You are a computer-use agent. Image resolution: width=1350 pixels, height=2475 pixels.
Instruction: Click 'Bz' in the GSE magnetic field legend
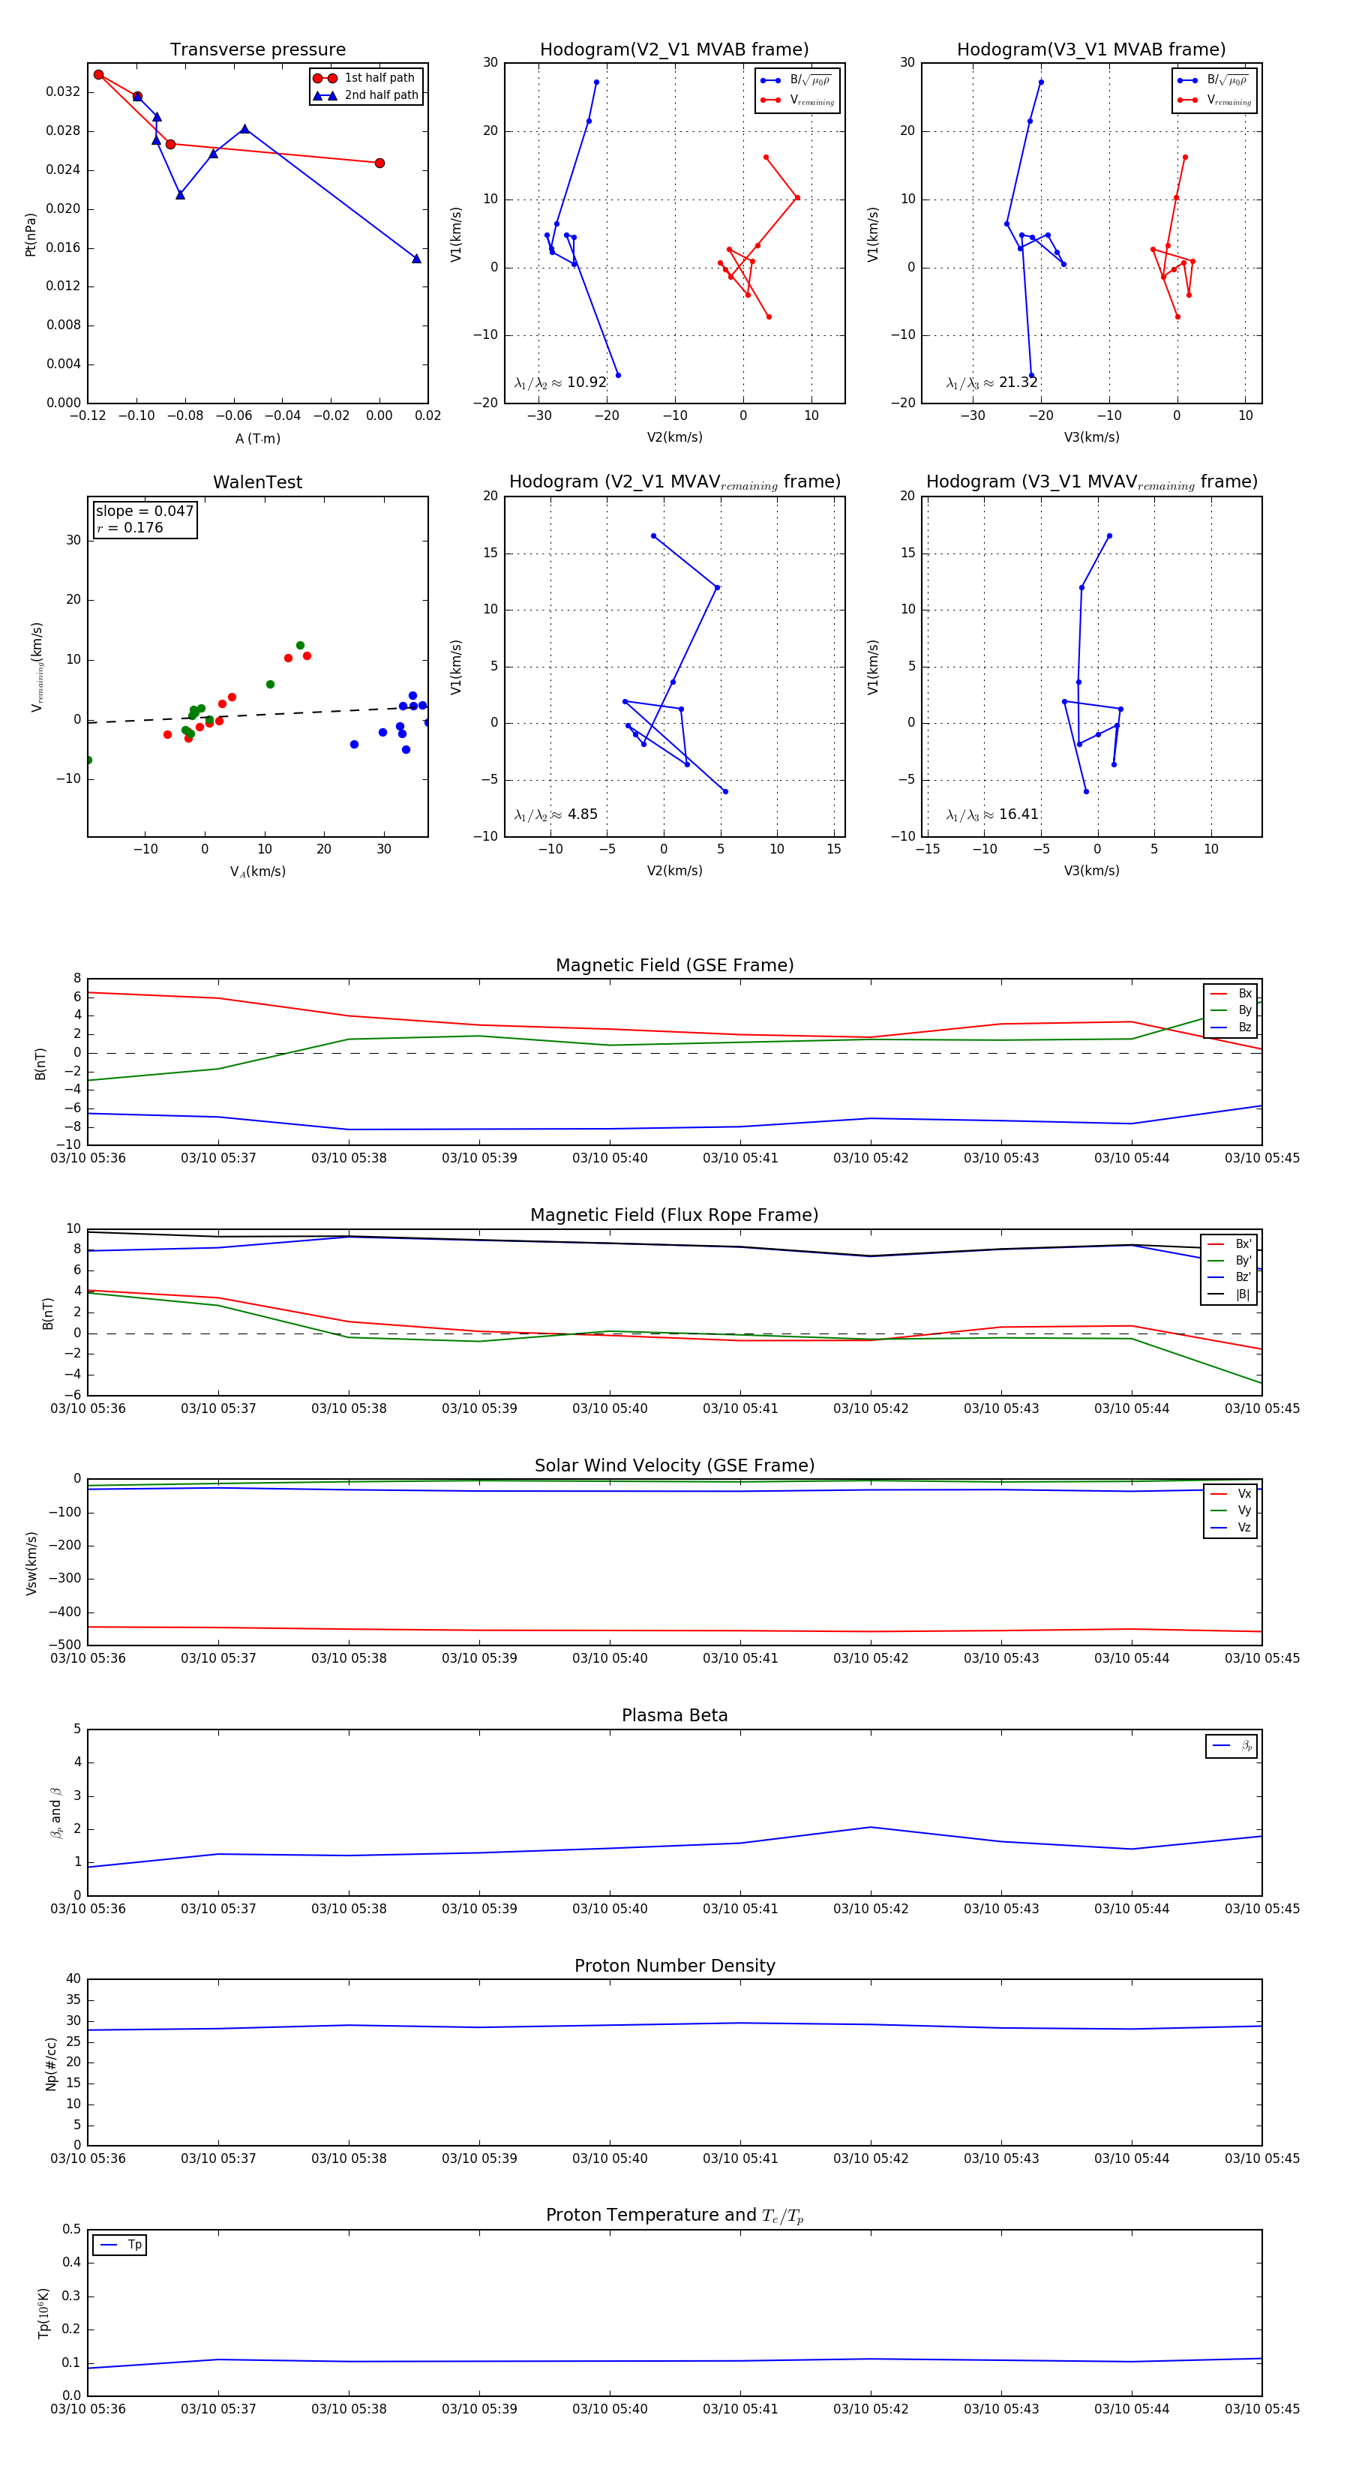[1231, 1027]
